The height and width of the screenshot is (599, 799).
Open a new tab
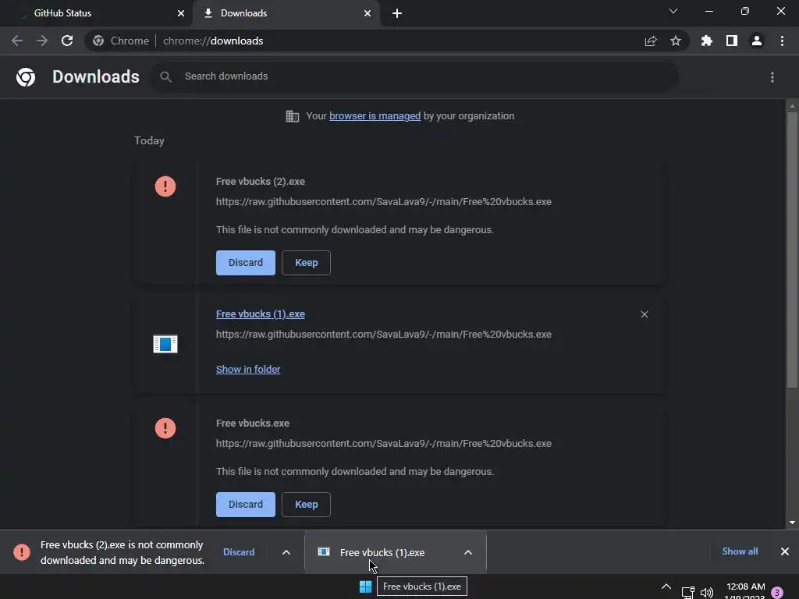click(397, 13)
